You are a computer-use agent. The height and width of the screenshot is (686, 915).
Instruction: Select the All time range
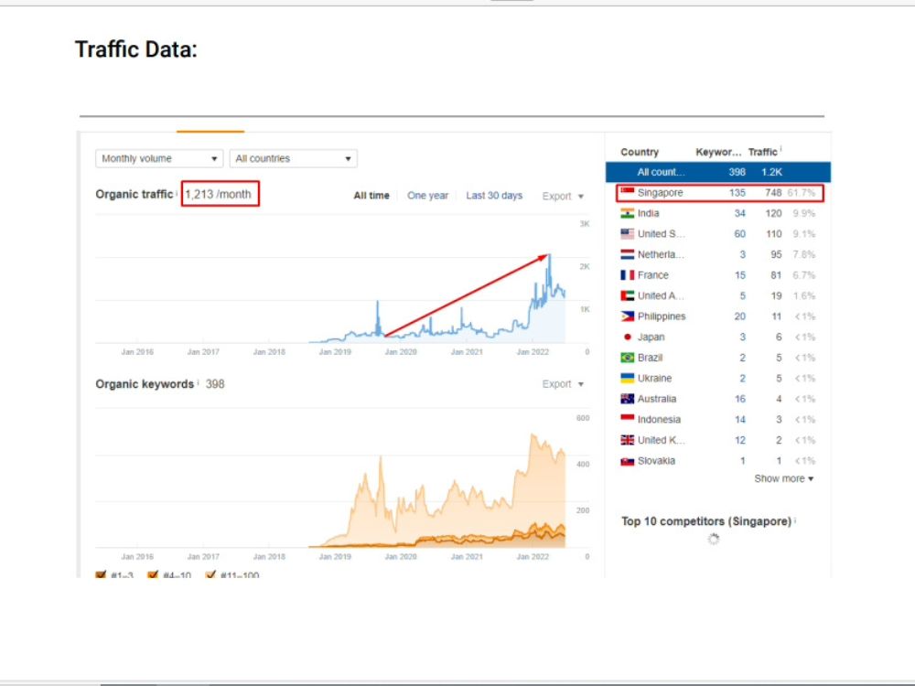371,196
